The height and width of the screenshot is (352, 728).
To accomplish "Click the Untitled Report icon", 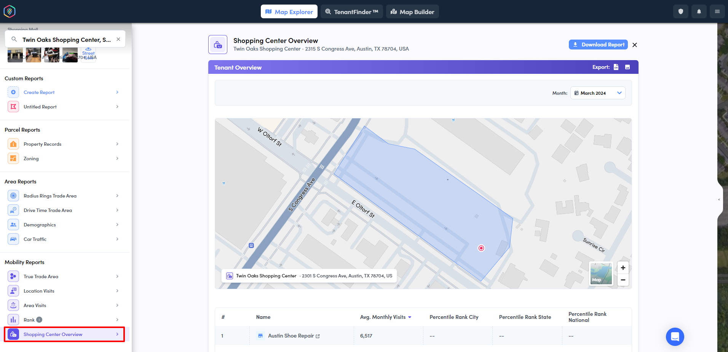I will tap(13, 107).
